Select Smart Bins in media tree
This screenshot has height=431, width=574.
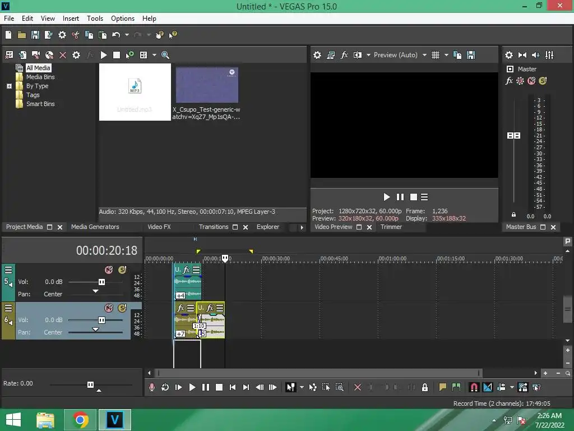pos(40,104)
